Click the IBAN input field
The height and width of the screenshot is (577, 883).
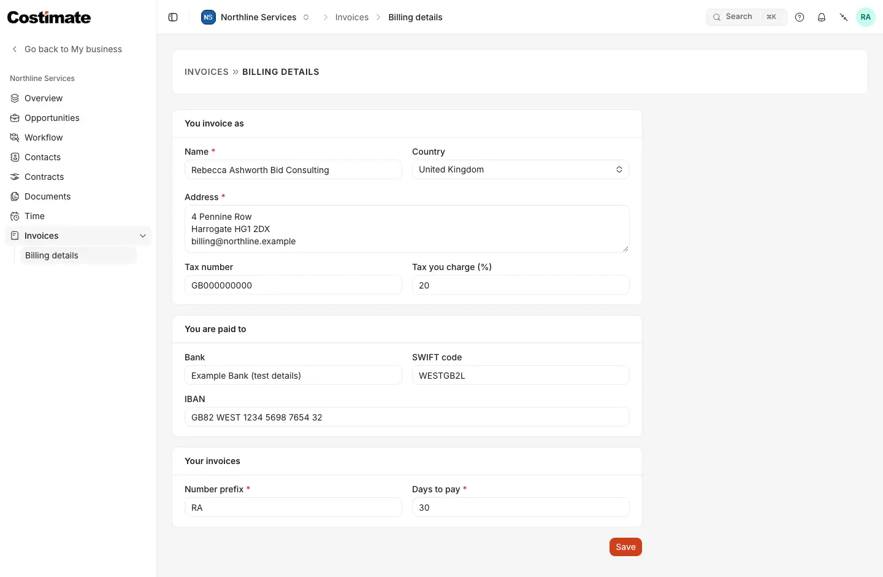(407, 417)
